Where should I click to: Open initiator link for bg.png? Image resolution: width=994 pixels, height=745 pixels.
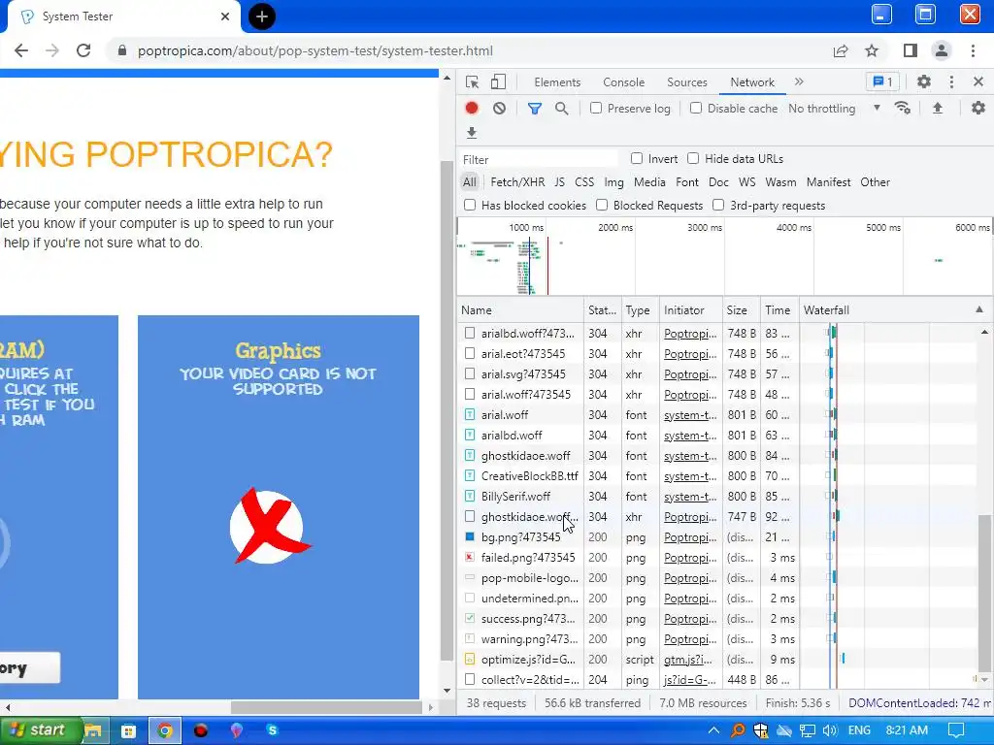(x=690, y=537)
